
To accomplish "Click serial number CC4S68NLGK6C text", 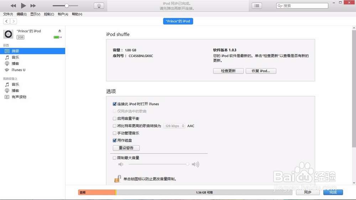I will [141, 56].
